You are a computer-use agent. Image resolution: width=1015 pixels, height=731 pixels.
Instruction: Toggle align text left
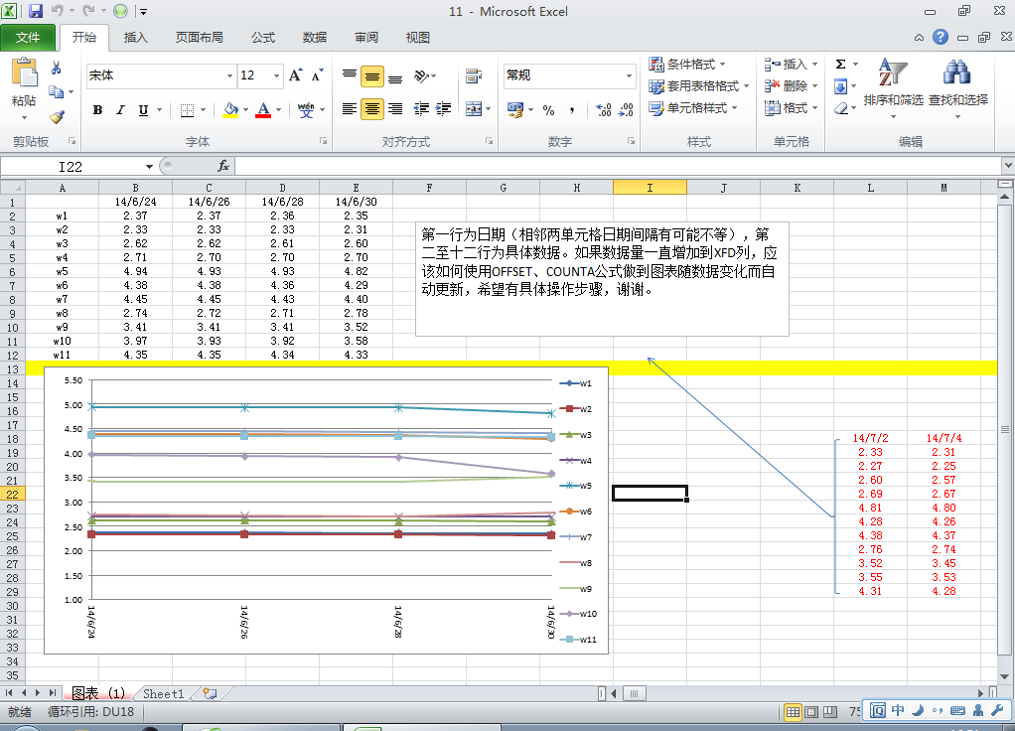tap(350, 109)
